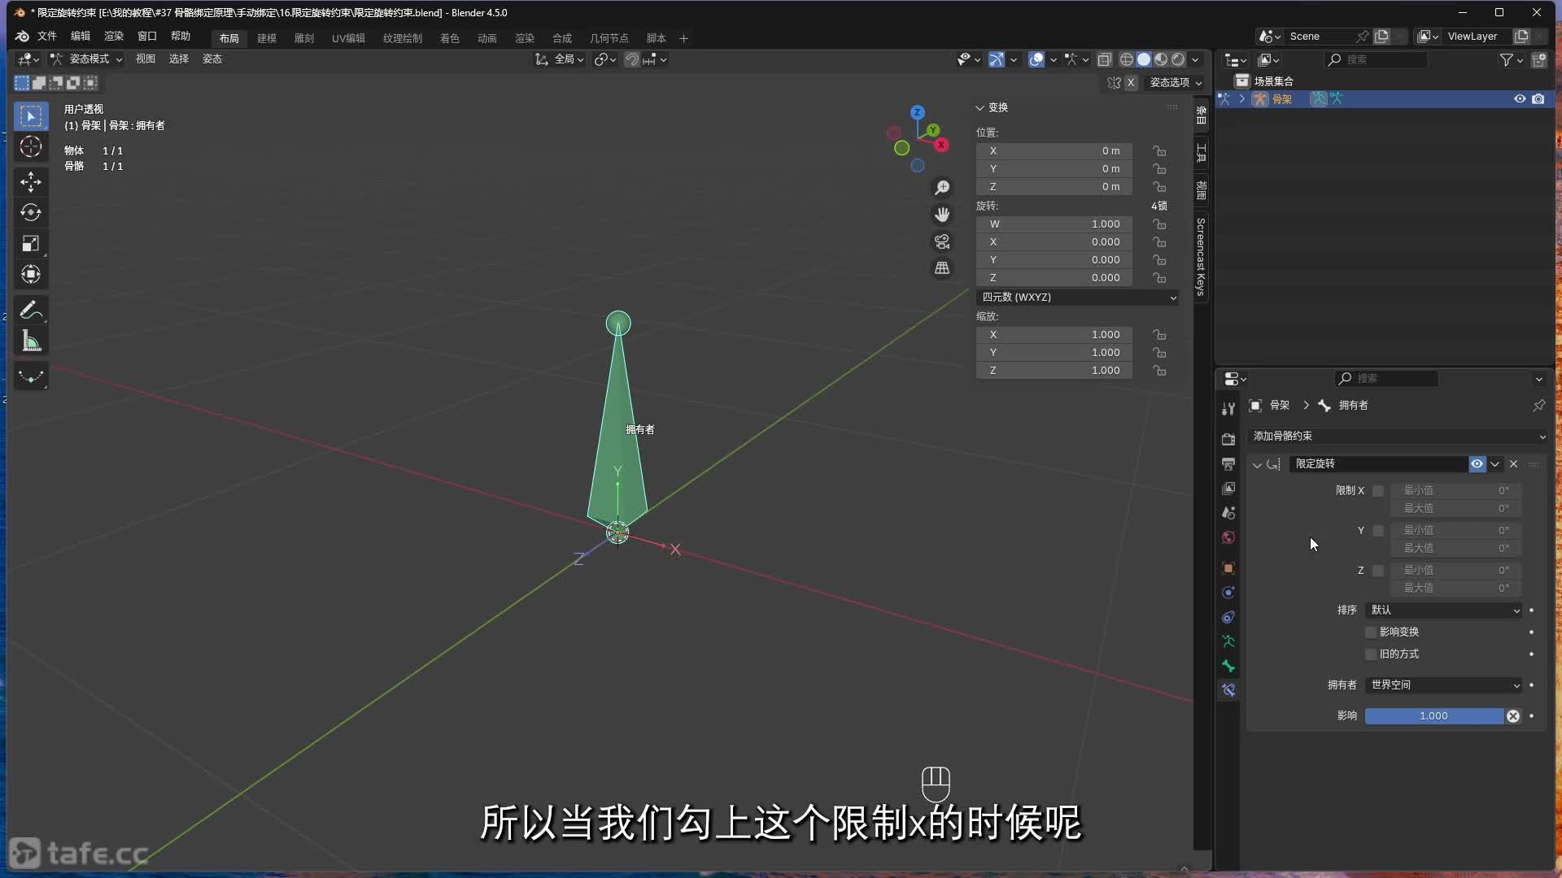The image size is (1562, 878).
Task: Open 姿态选项 dropdown
Action: pyautogui.click(x=1176, y=83)
